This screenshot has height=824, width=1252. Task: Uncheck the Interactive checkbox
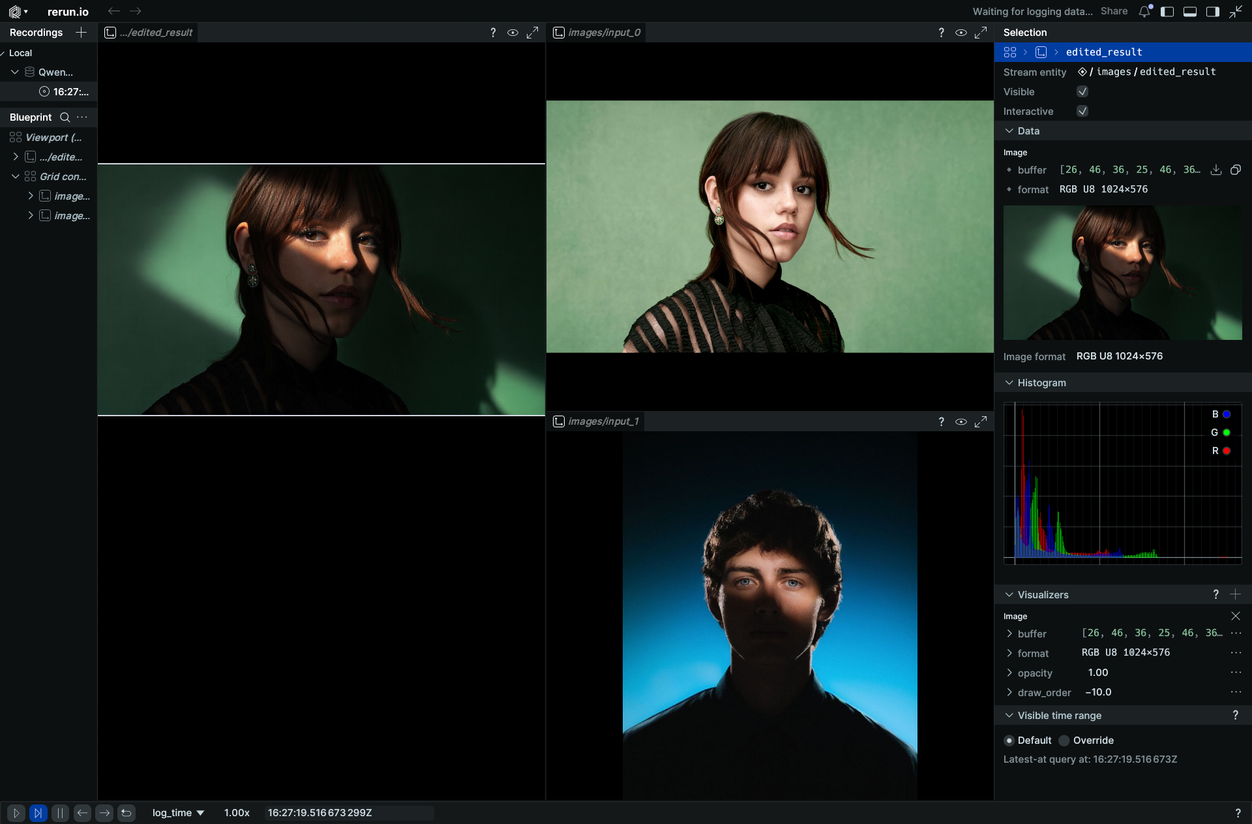click(1082, 112)
